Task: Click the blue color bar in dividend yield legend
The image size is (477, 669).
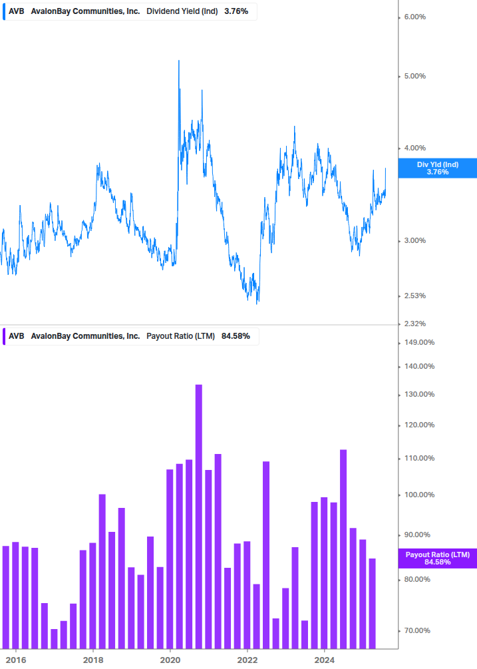Action: 4,11
